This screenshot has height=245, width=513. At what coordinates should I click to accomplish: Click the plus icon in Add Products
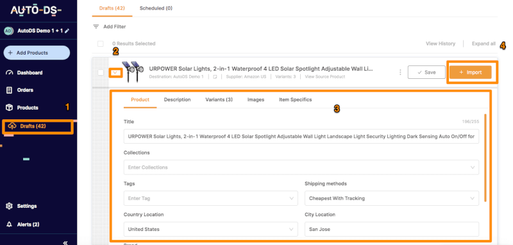click(10, 53)
